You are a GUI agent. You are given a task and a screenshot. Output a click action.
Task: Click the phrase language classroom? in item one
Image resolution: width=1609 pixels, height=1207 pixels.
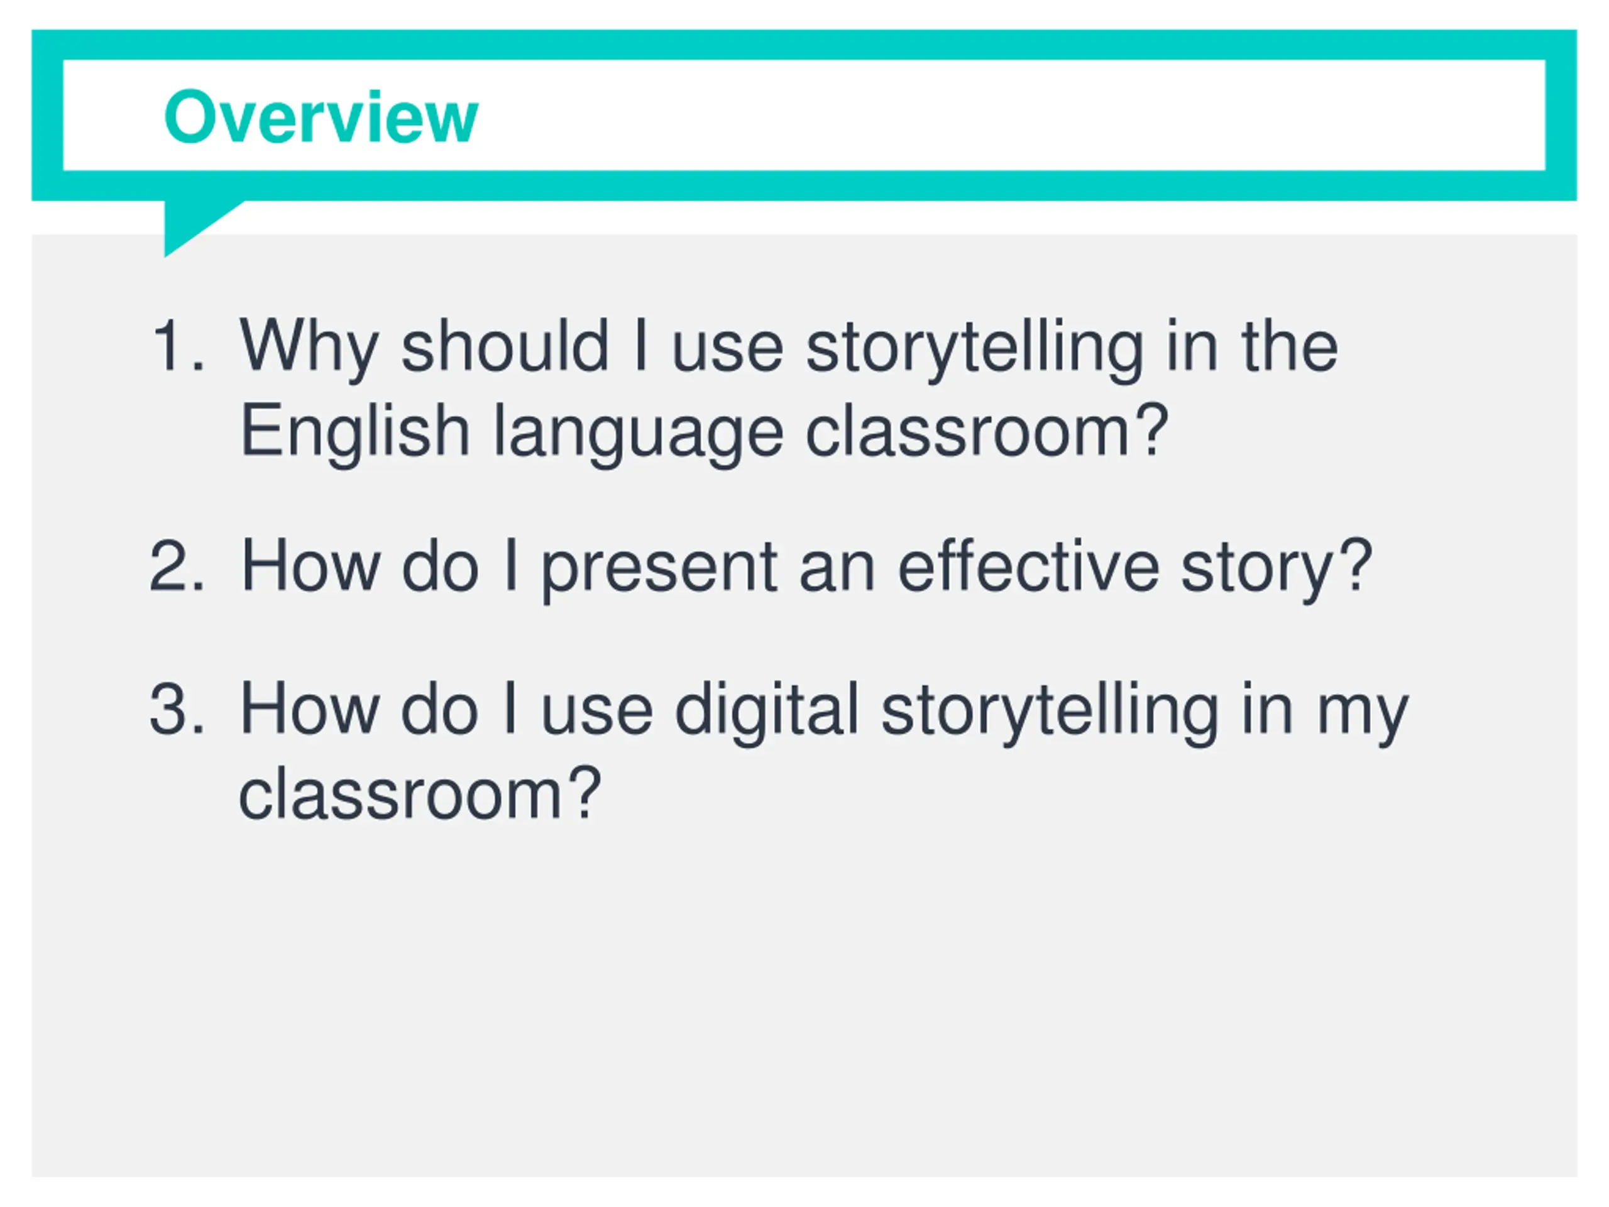pyautogui.click(x=831, y=434)
